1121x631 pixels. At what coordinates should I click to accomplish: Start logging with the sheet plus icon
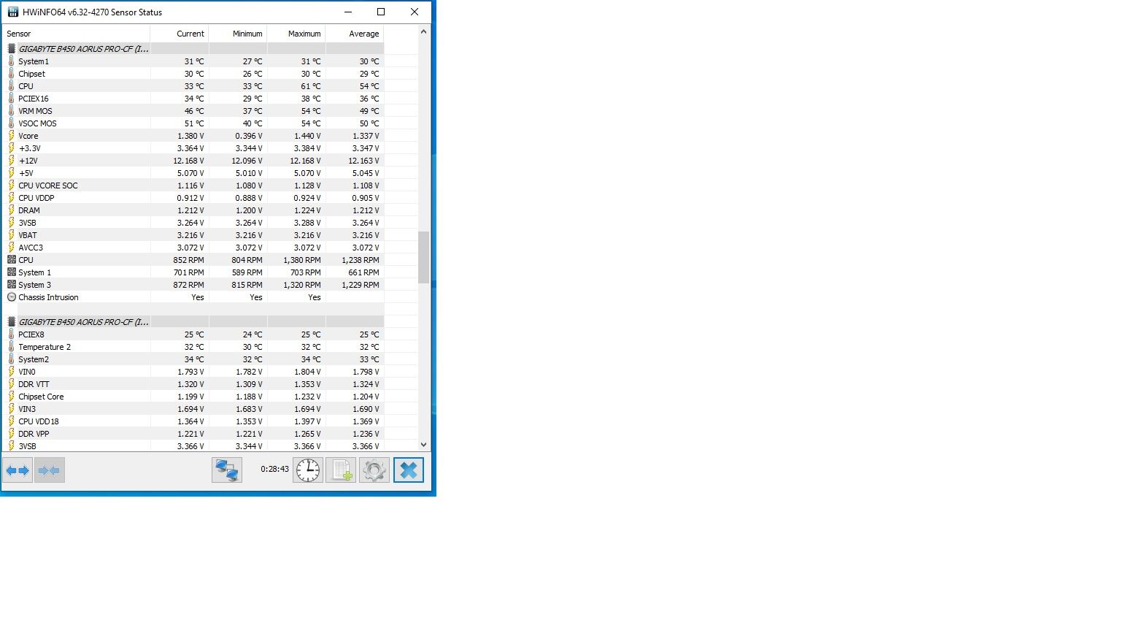[x=341, y=470]
